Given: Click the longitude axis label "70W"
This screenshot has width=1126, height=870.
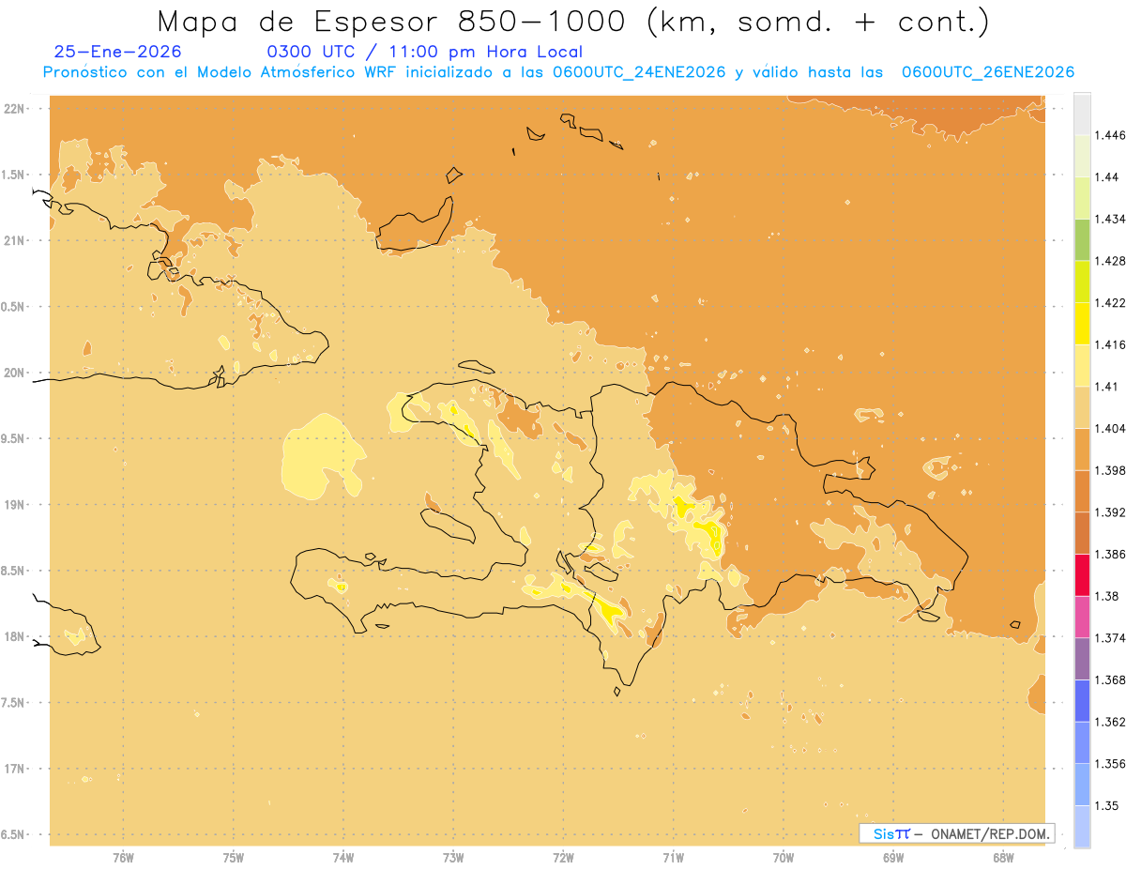Looking at the screenshot, I should (784, 858).
